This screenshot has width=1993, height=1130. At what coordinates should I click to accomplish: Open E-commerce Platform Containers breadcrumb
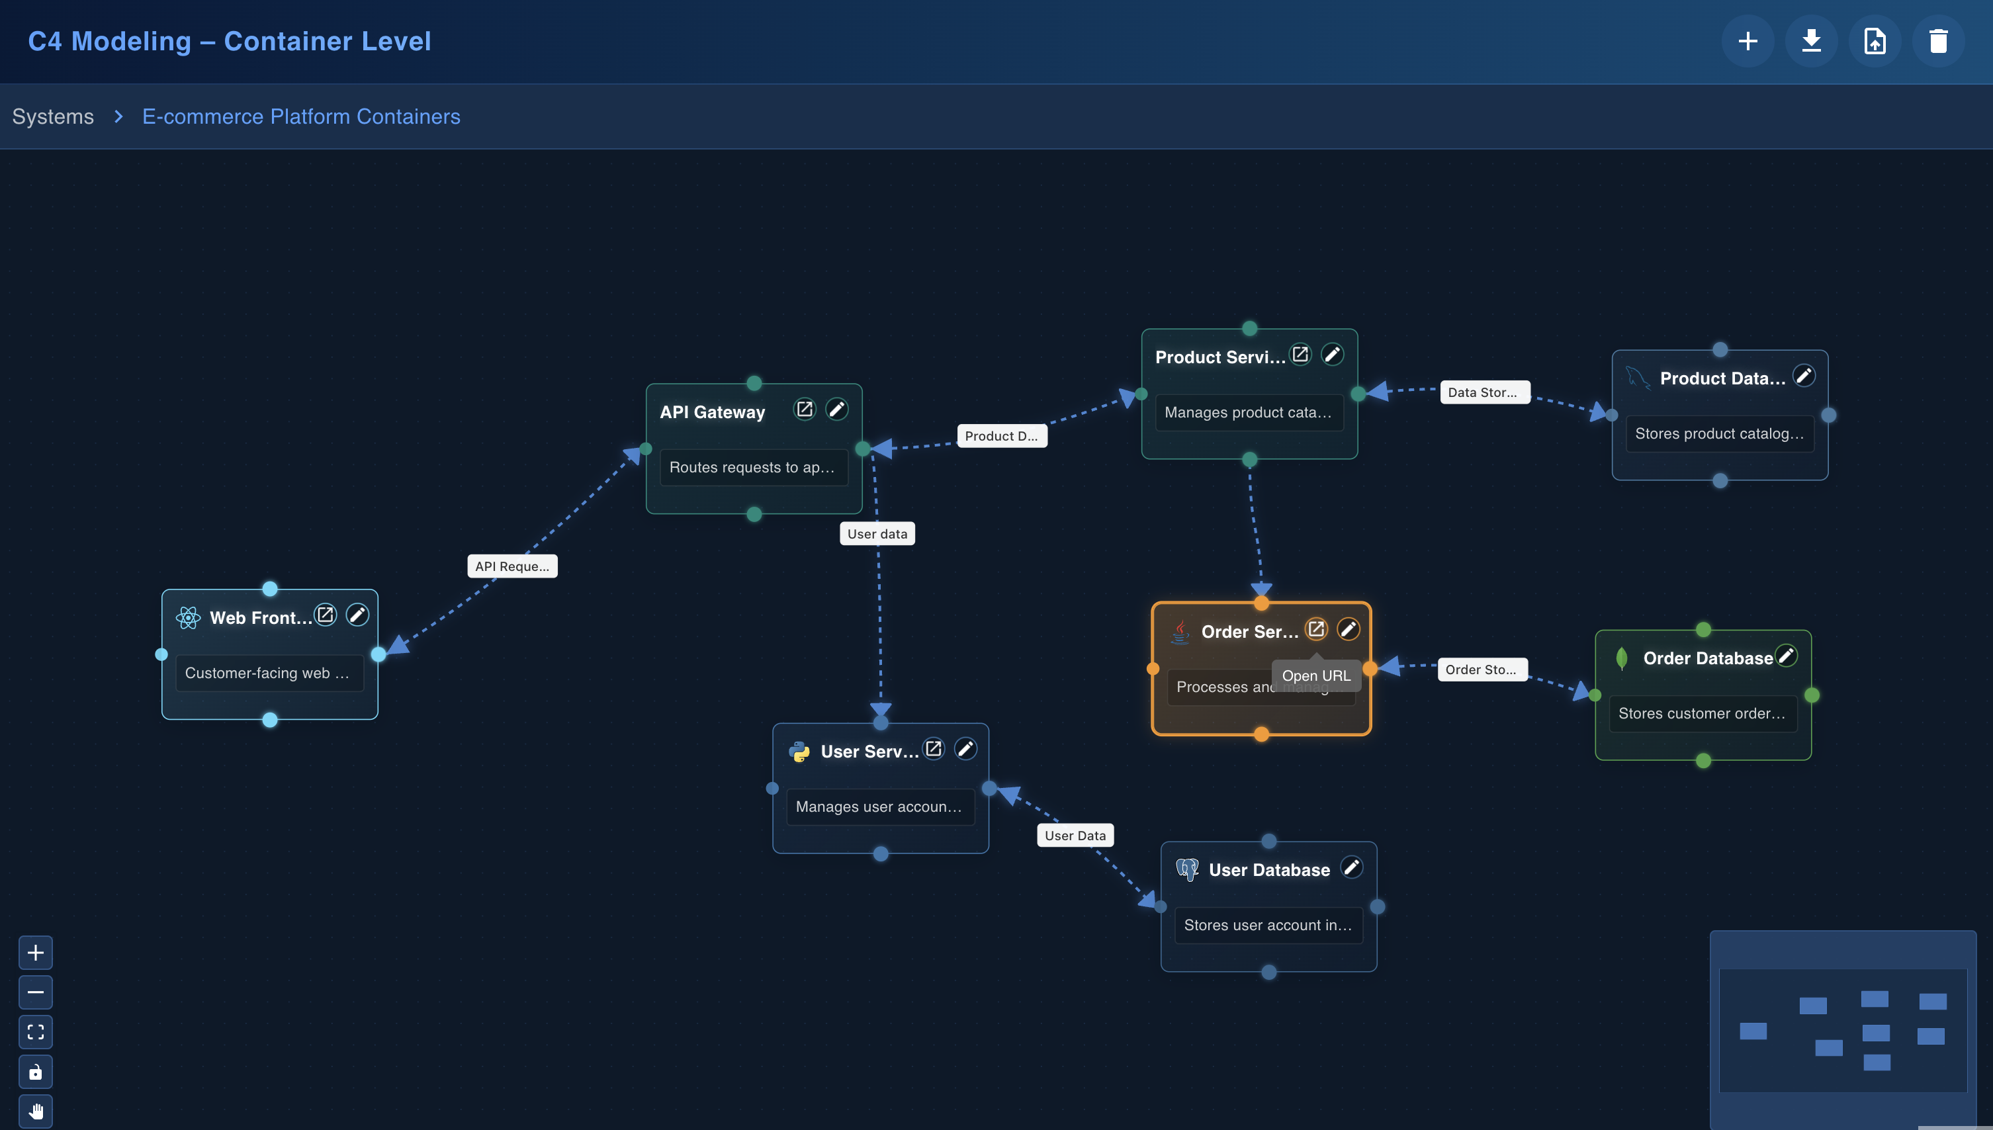(x=301, y=116)
